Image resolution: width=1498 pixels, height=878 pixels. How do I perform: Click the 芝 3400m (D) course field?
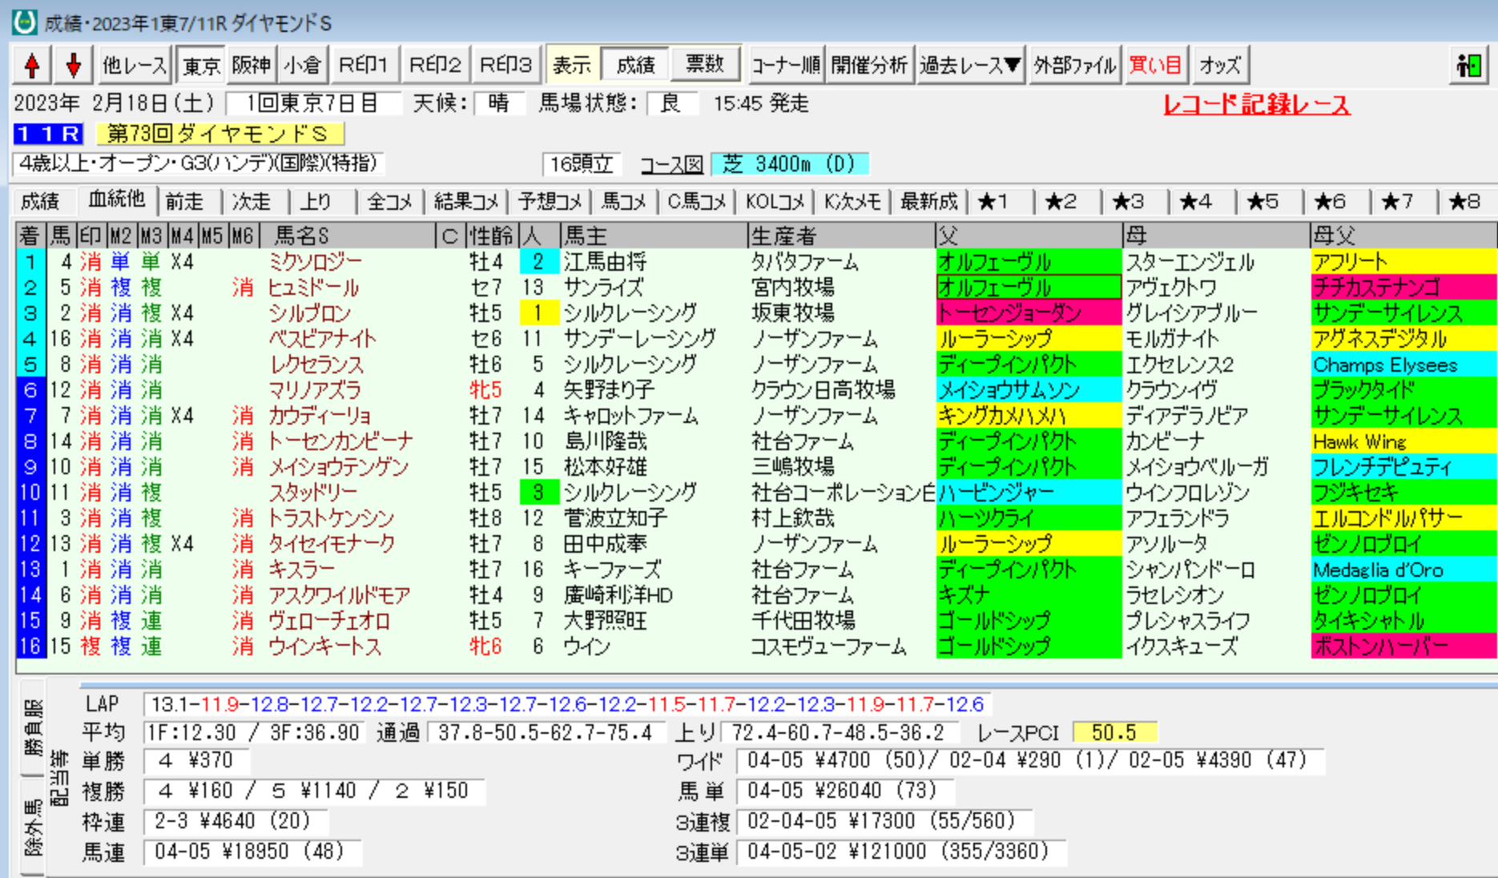tap(790, 164)
